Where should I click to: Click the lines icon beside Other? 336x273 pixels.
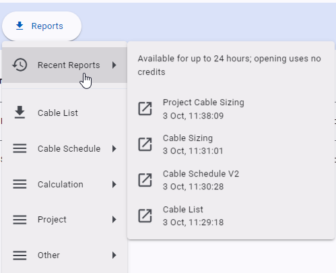(x=20, y=255)
